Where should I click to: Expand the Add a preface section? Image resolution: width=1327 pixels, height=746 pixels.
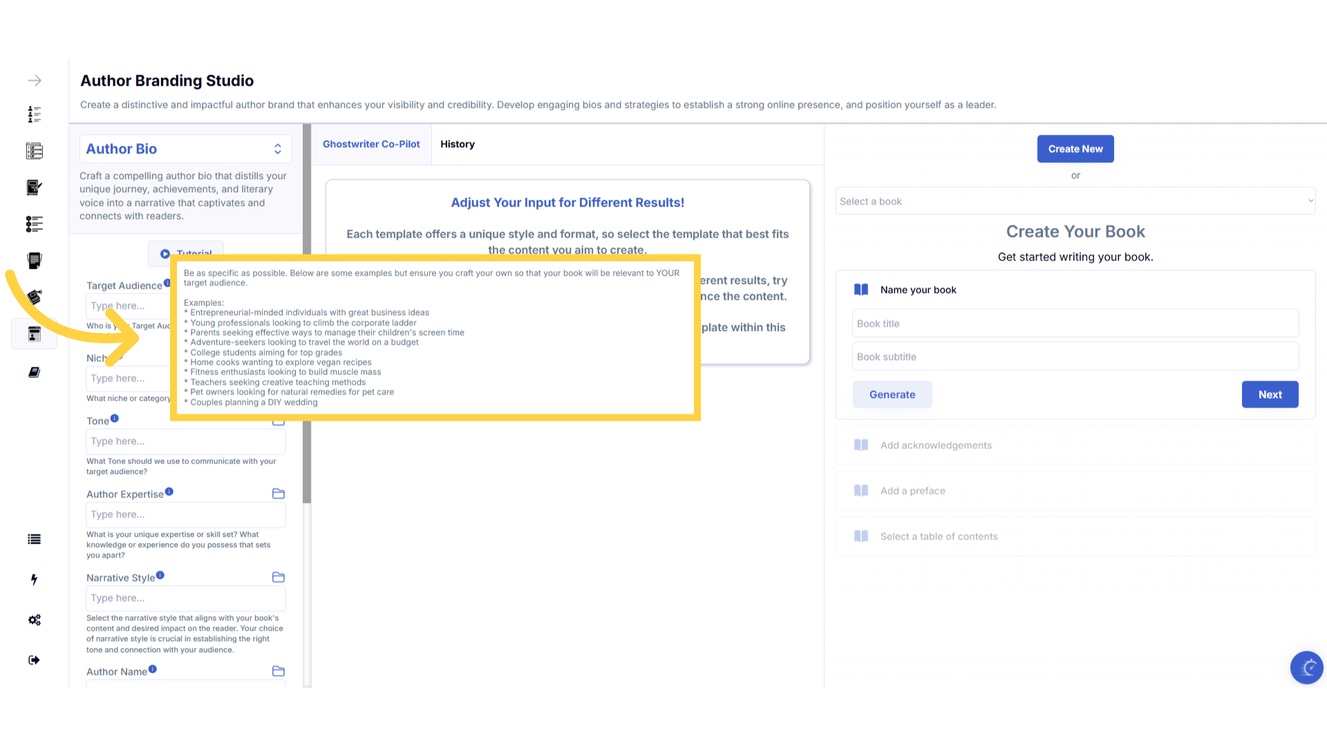[912, 490]
